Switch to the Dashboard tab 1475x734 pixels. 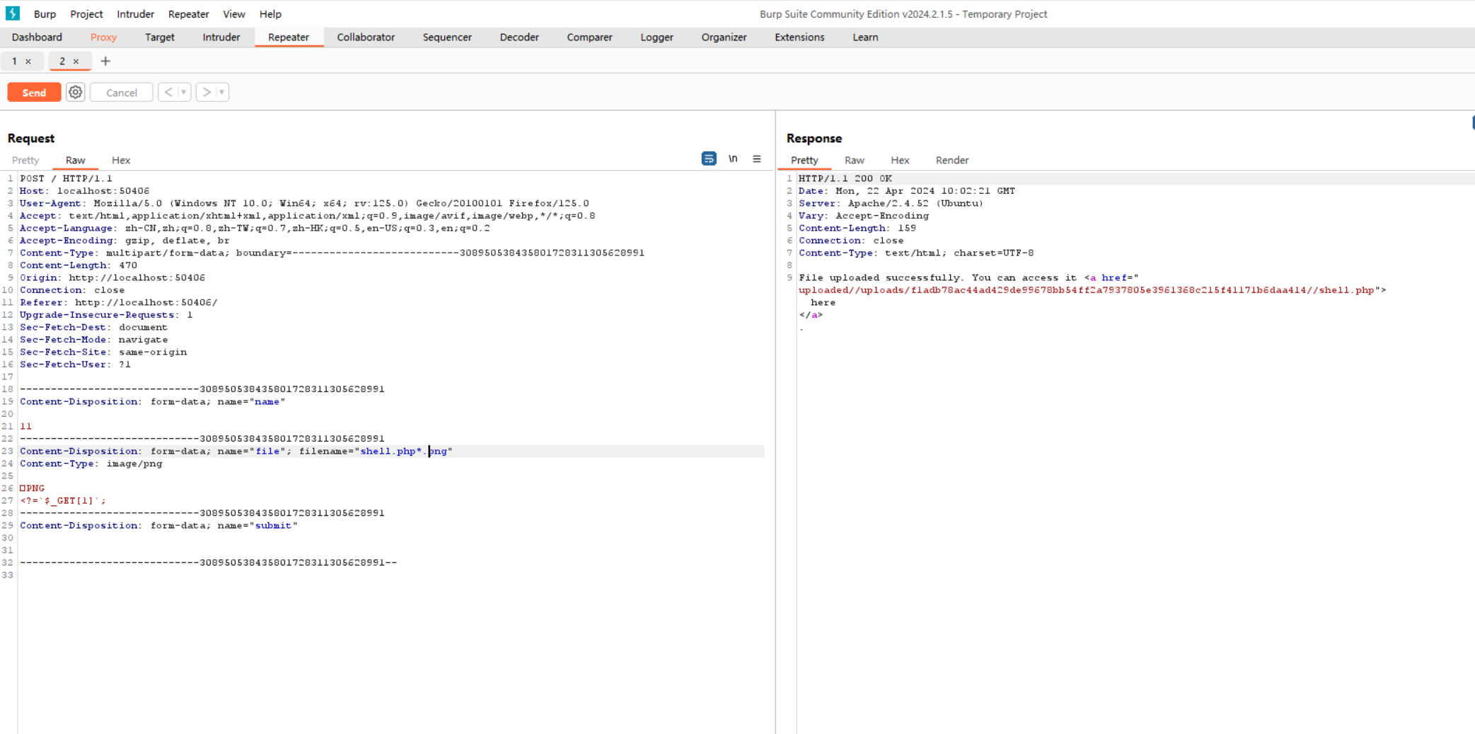[37, 38]
